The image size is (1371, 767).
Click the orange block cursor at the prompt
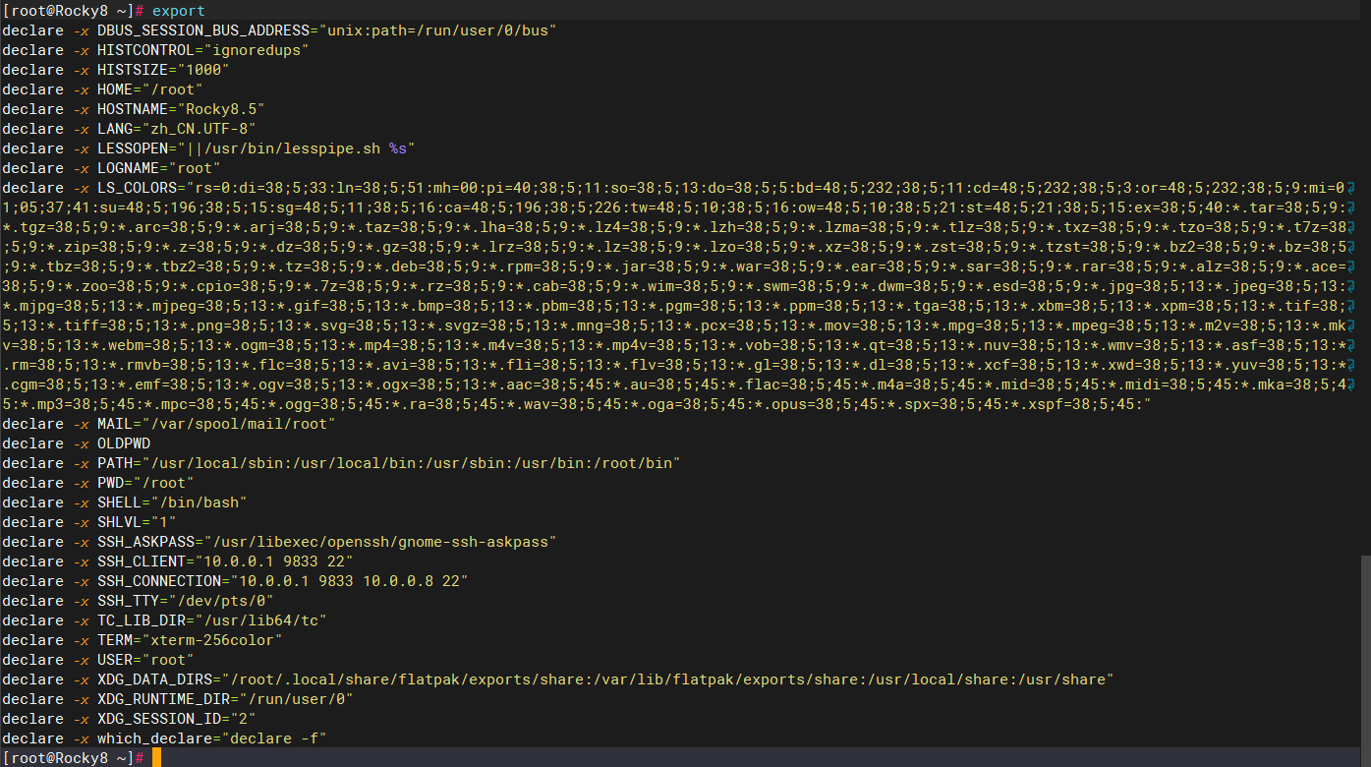[156, 758]
